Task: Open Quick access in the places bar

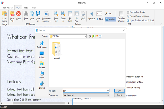Action: click(x=42, y=44)
